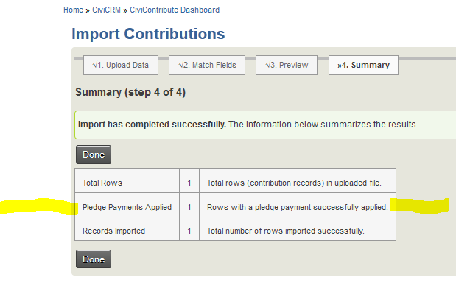Select the 1. Upload Data step tab
Screen dimensions: 456x305
121,65
